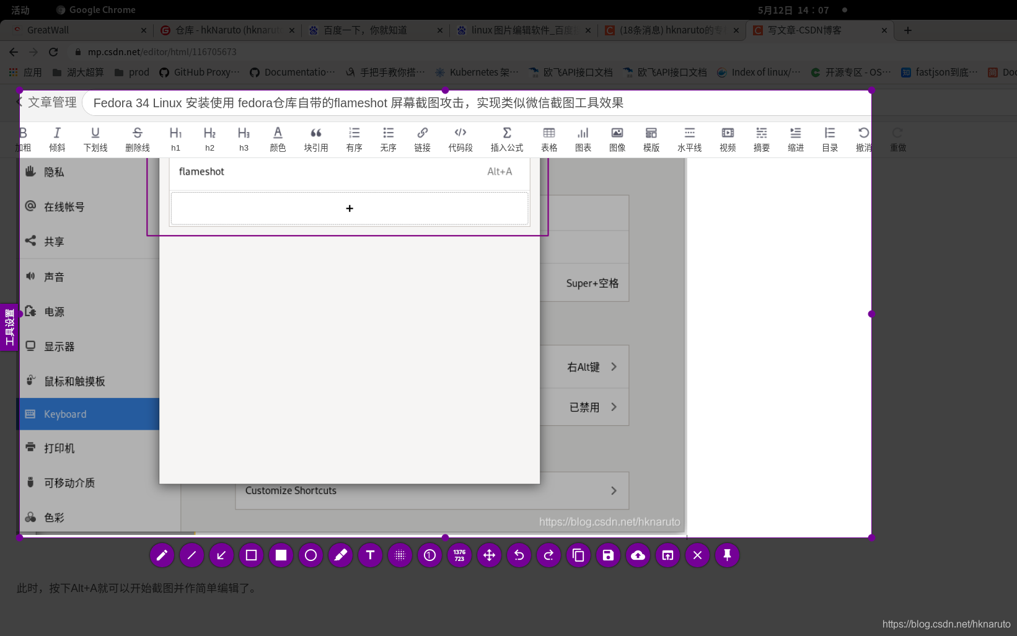This screenshot has height=636, width=1017.
Task: Insert an ordered list 有序
Action: [354, 139]
